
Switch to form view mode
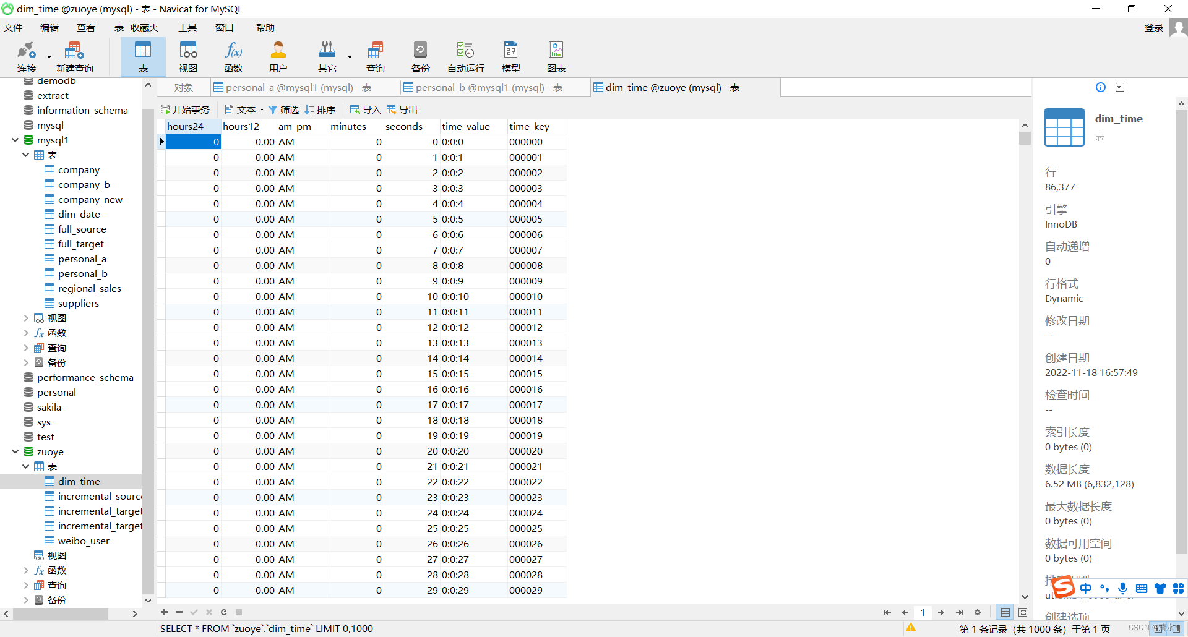[x=1023, y=612]
